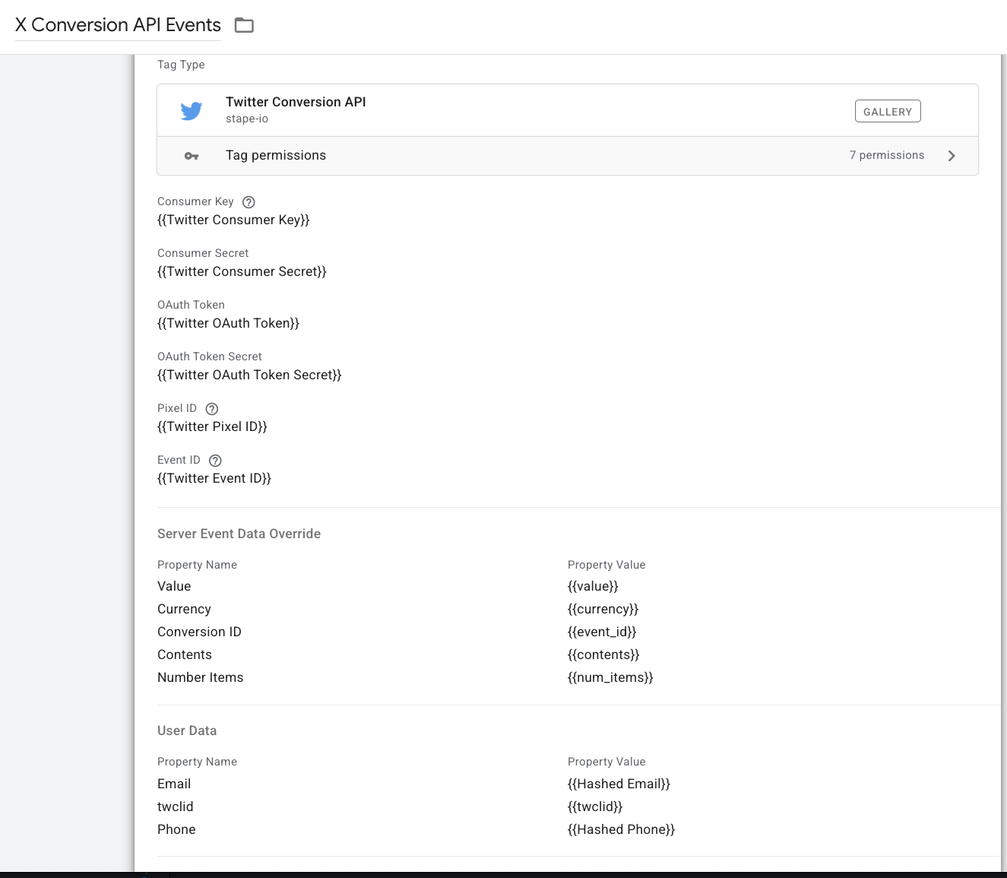Click the 7 permissions label
This screenshot has width=1007, height=878.
pyautogui.click(x=886, y=155)
